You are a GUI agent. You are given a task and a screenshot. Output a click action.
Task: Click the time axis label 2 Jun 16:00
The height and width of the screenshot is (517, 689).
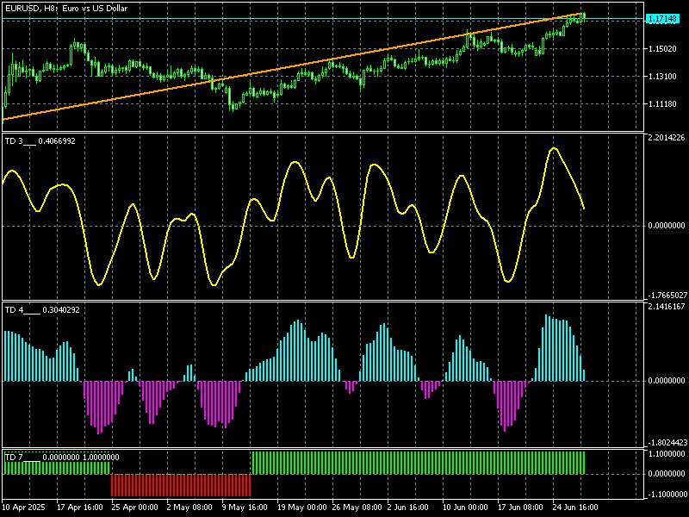[407, 508]
